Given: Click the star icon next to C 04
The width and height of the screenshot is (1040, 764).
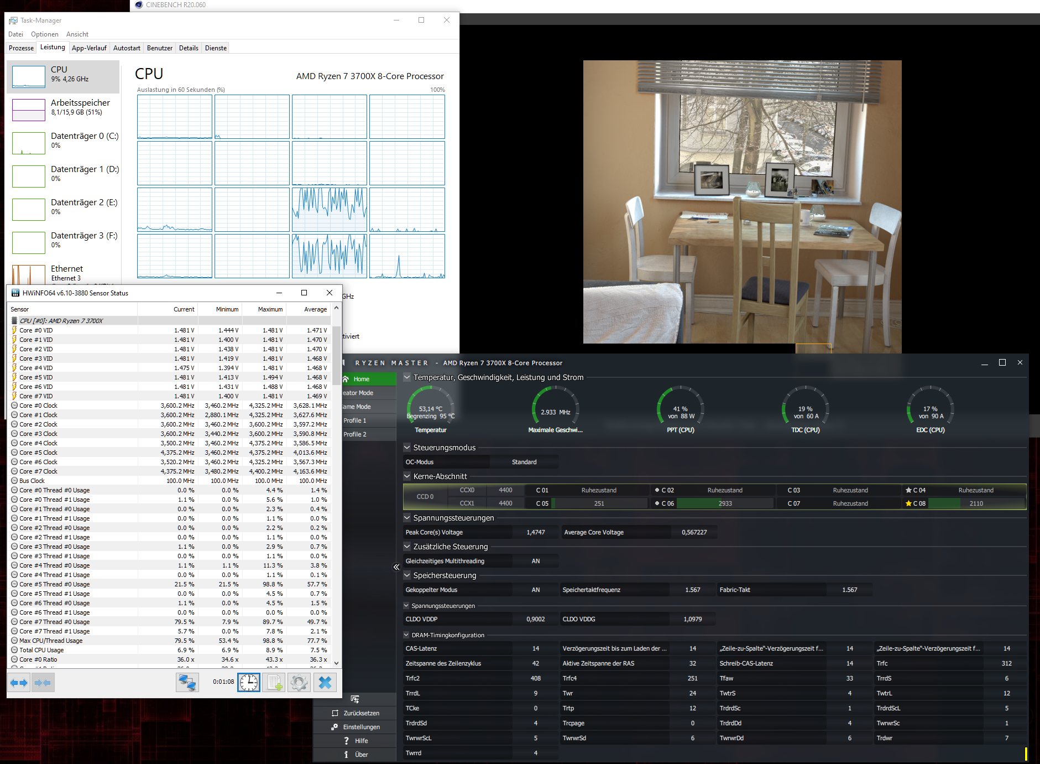Looking at the screenshot, I should 908,490.
